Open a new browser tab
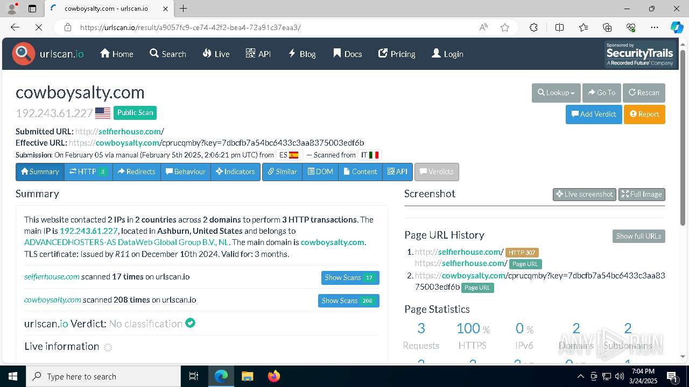 click(184, 9)
